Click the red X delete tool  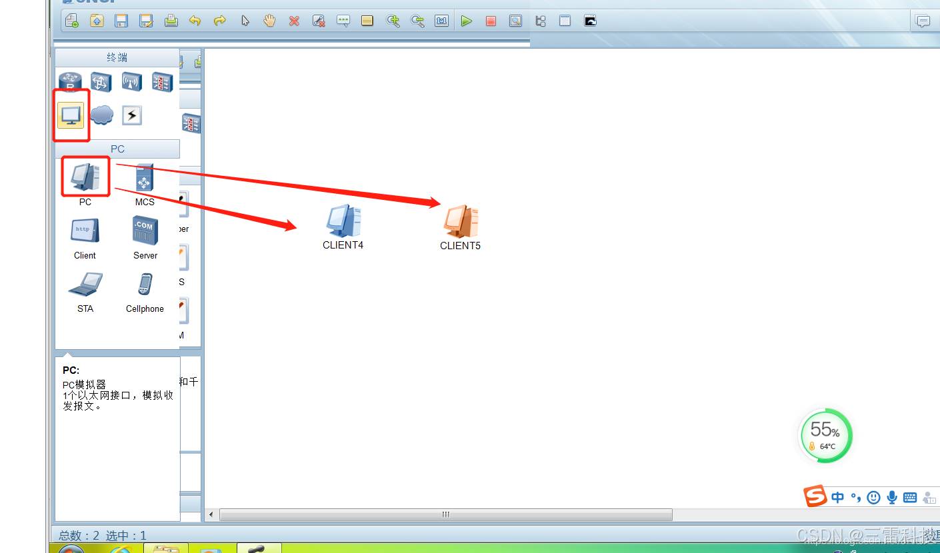(x=294, y=21)
